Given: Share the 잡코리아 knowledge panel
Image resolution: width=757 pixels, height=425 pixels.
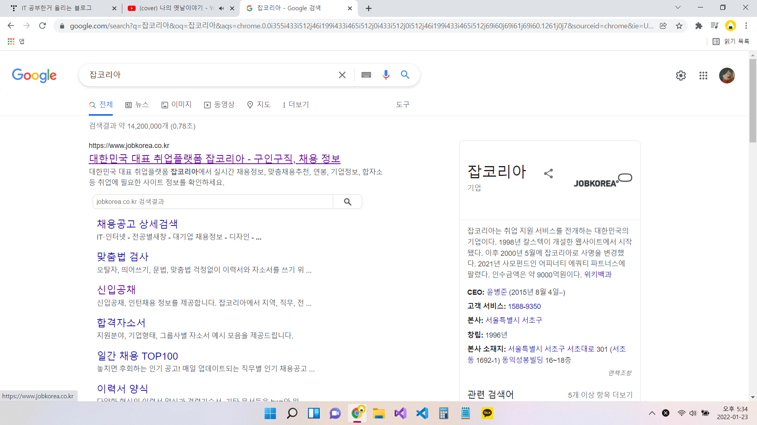Looking at the screenshot, I should click(548, 174).
